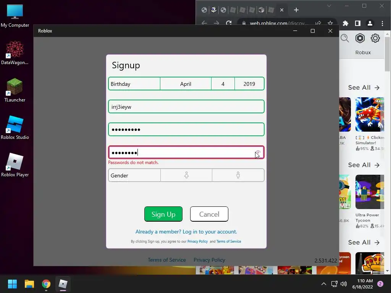Launch the DataWagon desktop shortcut
The image size is (391, 293).
(15, 53)
